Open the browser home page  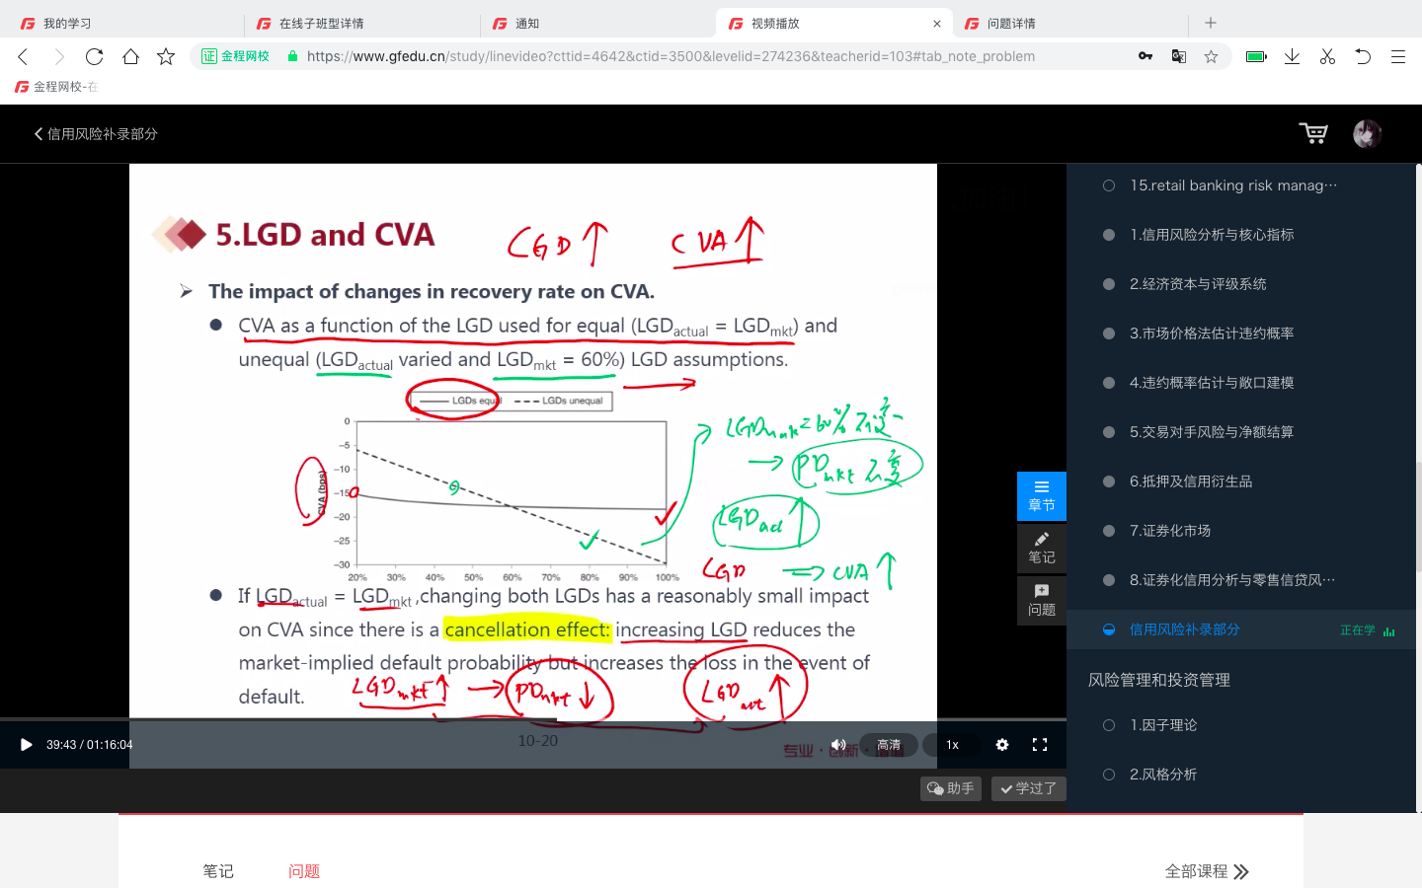[130, 56]
